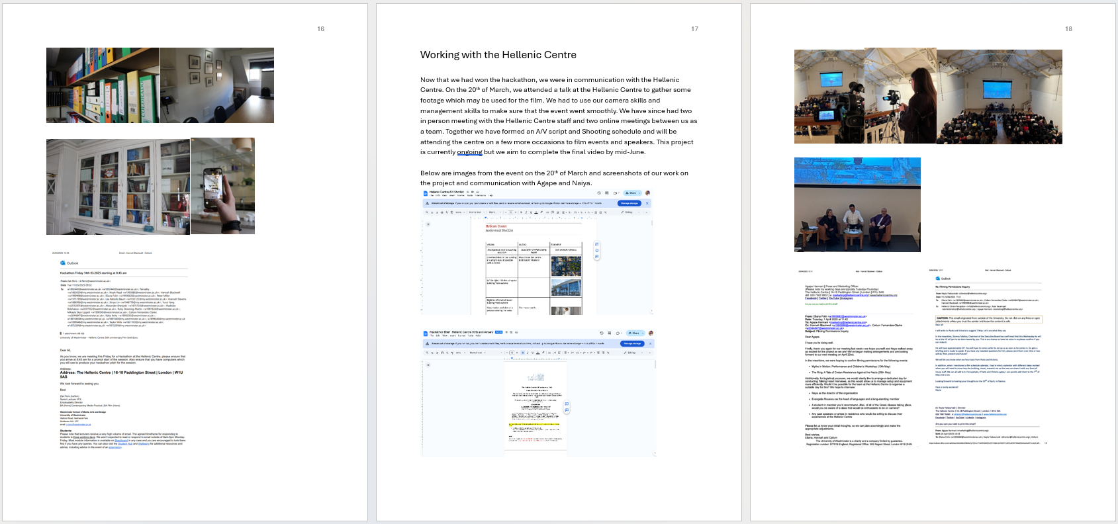The width and height of the screenshot is (1118, 524).
Task: Click "Best wishes," in the email
Action: pyautogui.click(x=813, y=434)
